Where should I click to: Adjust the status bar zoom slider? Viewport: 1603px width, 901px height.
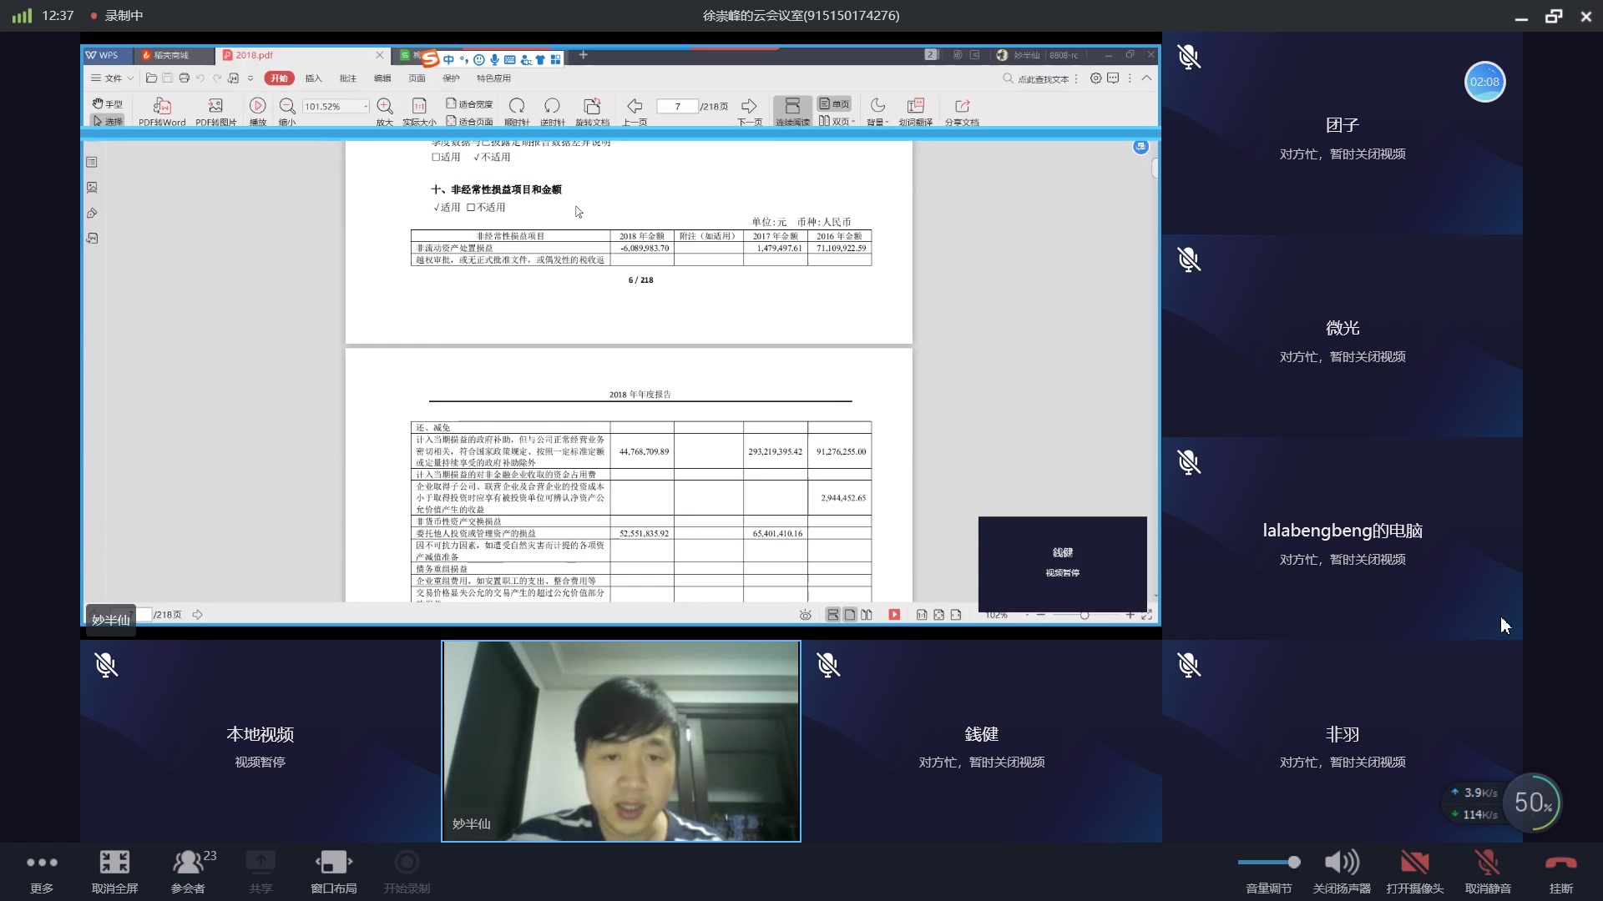[1085, 615]
